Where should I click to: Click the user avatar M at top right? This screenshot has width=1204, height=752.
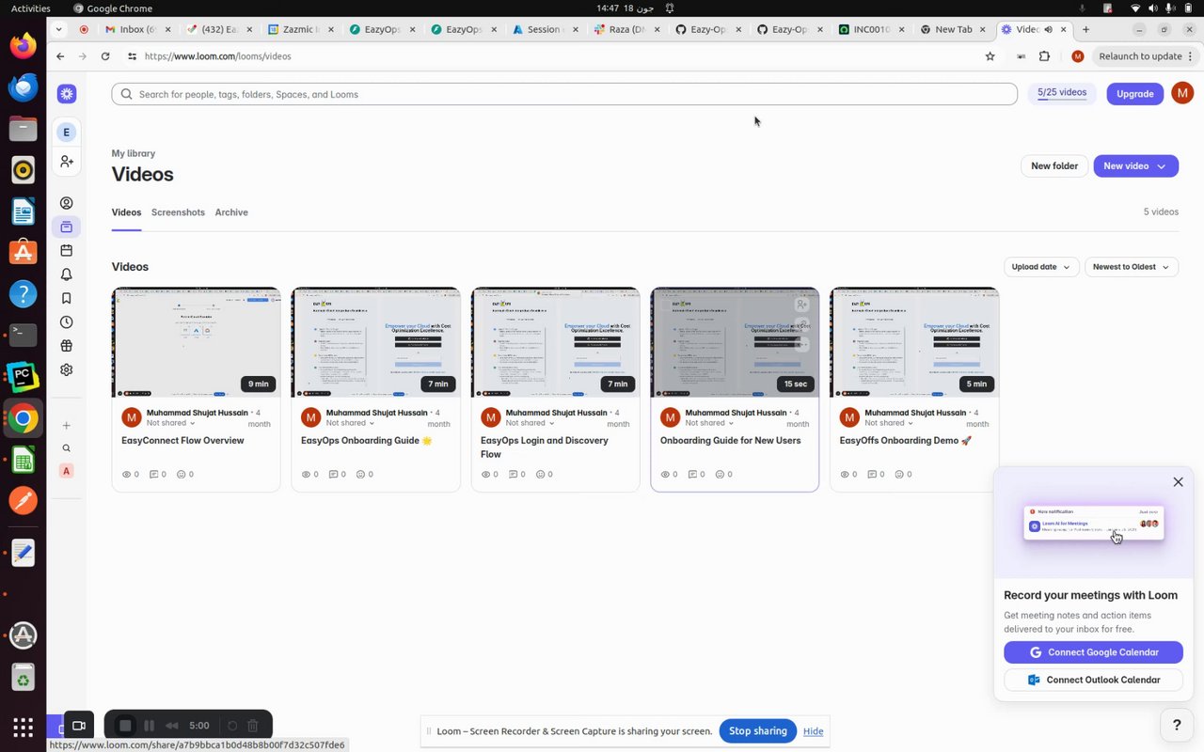click(1182, 93)
